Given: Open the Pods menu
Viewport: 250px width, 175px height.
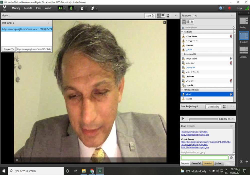Looking at the screenshot, I should (x=39, y=8).
